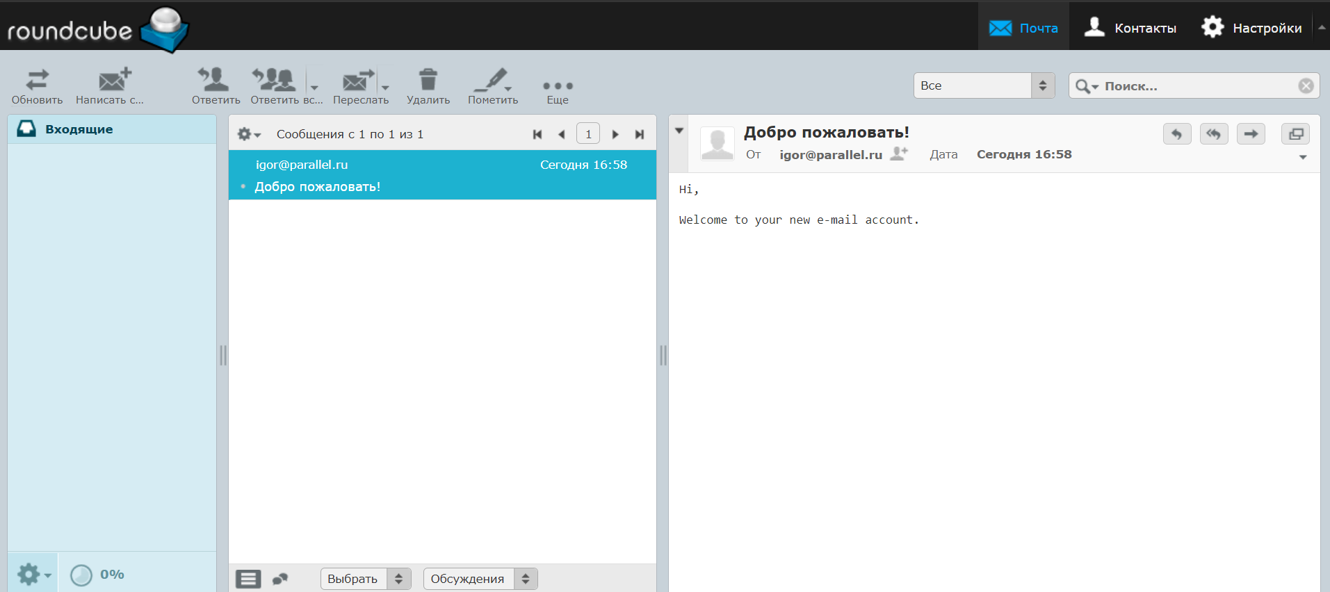Reply using Ответить toolbar button
Viewport: 1330px width, 592px height.
pos(216,86)
